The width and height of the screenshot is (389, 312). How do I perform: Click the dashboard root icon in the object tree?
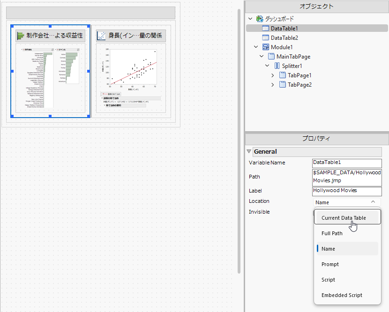tap(260, 19)
